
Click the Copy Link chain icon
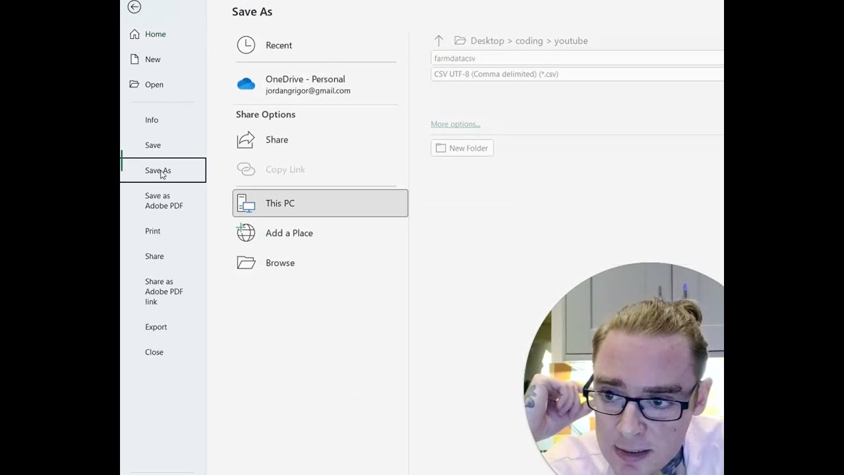point(246,170)
